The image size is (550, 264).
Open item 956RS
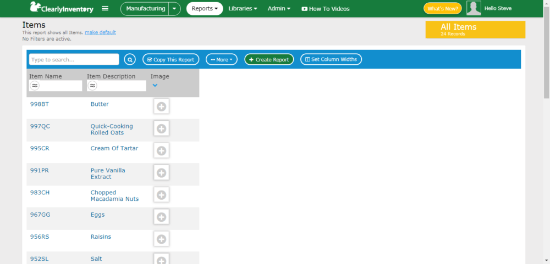click(x=40, y=237)
